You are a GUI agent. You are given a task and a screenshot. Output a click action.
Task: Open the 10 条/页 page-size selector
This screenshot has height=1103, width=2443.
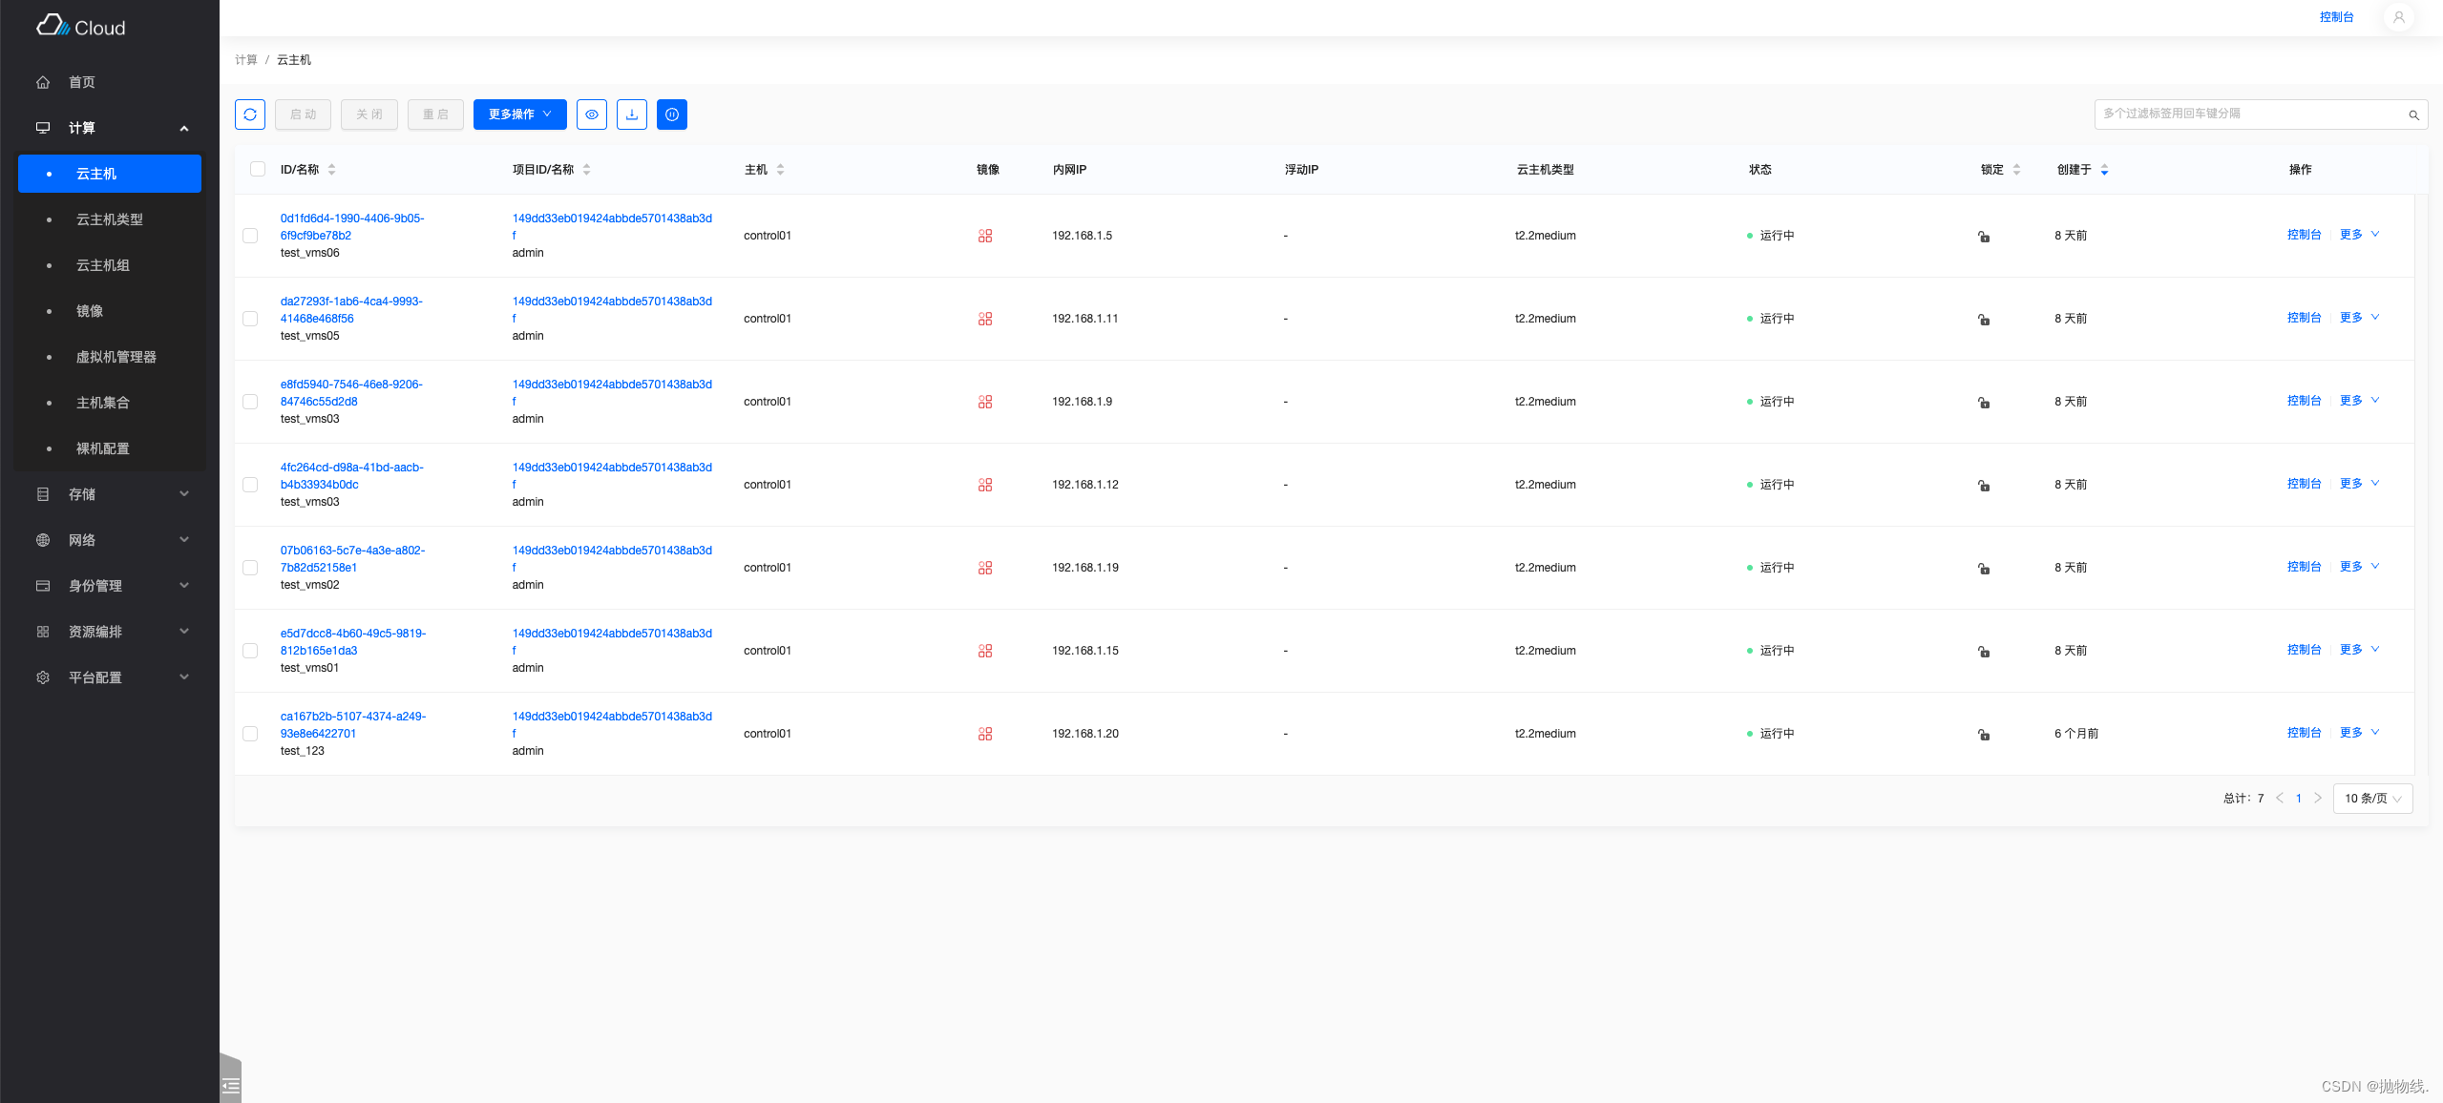point(2372,799)
